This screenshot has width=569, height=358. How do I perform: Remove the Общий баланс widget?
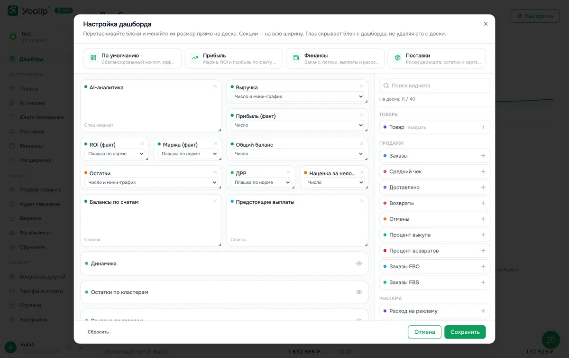(362, 144)
